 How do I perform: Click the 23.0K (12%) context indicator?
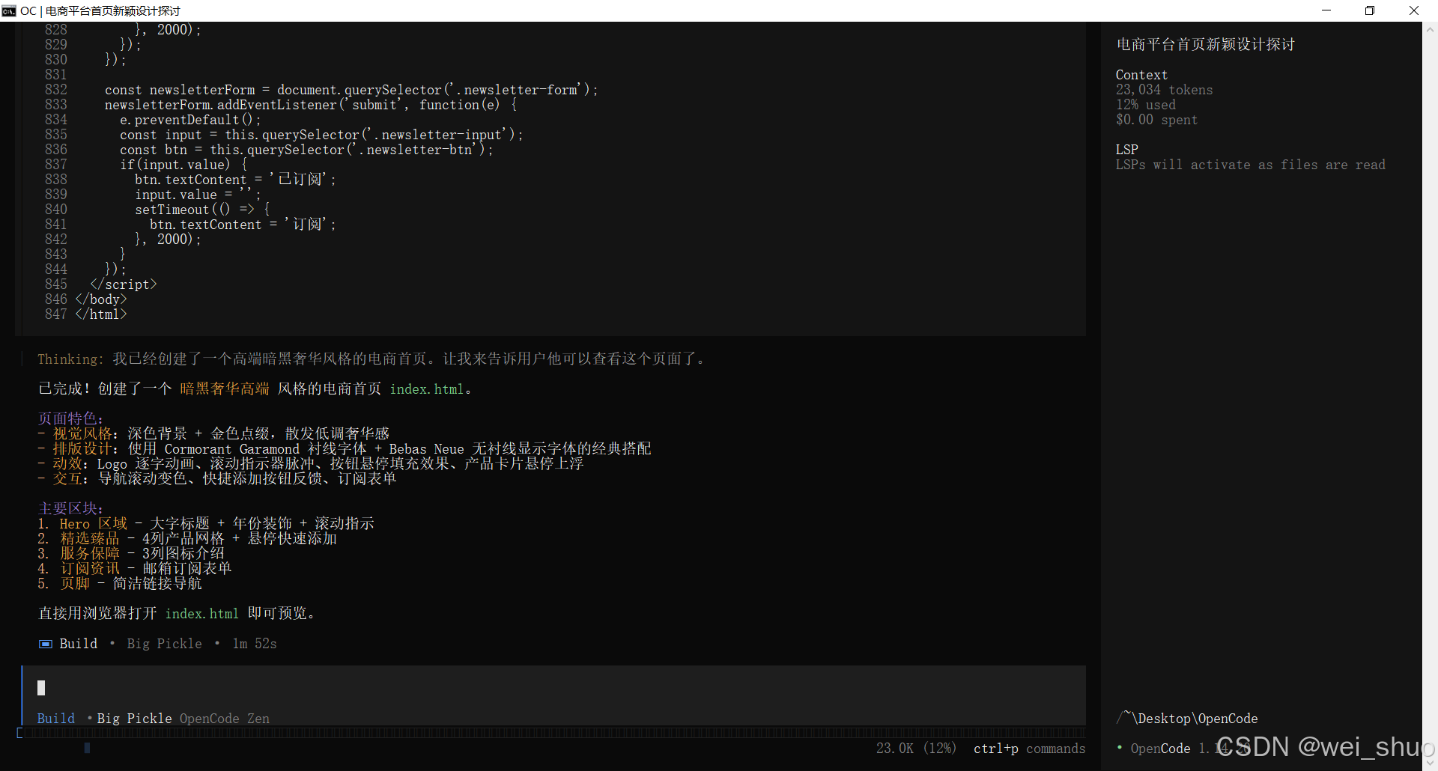(917, 749)
